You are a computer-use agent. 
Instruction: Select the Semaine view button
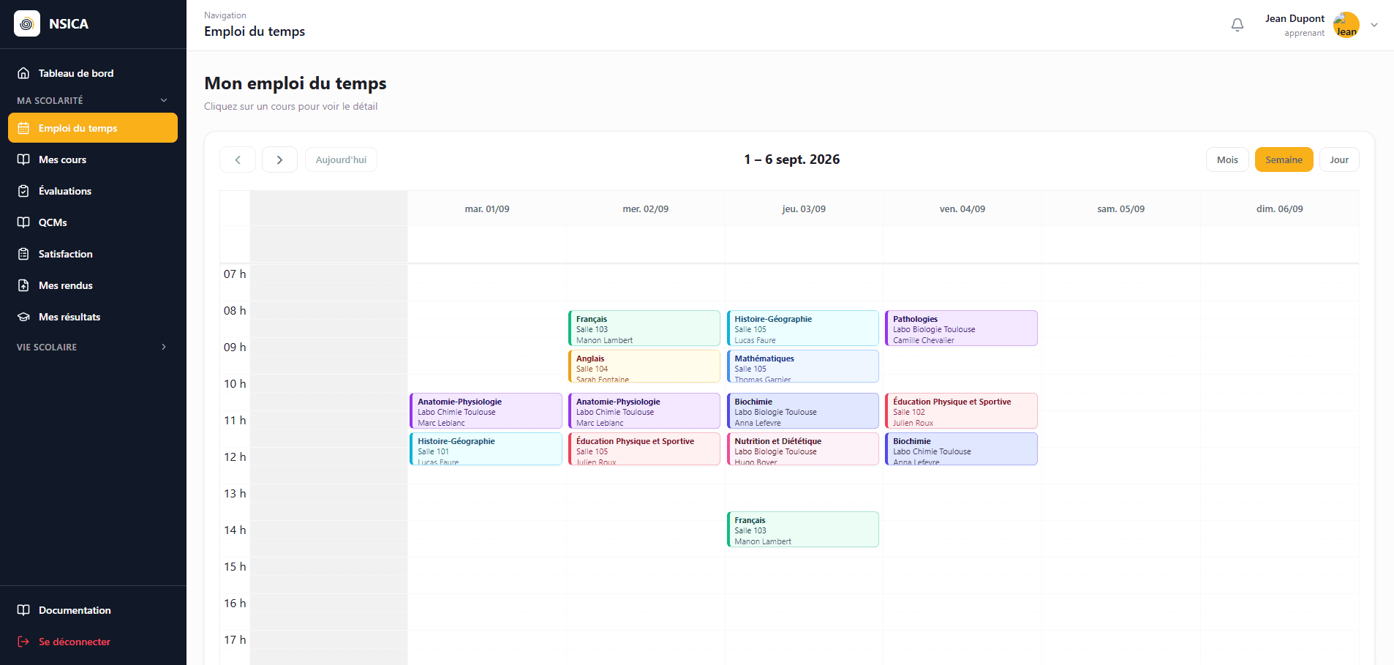pos(1284,159)
